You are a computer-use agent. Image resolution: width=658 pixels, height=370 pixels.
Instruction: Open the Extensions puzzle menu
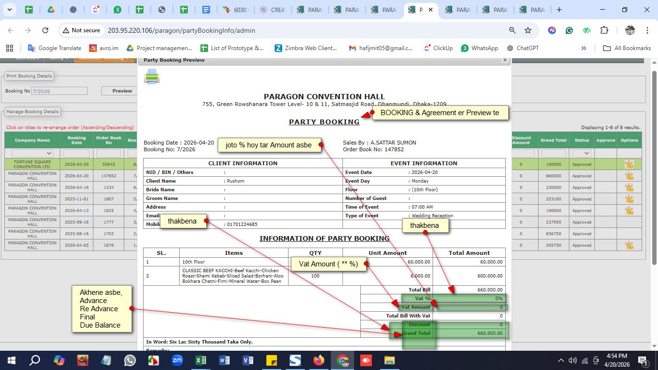point(604,30)
